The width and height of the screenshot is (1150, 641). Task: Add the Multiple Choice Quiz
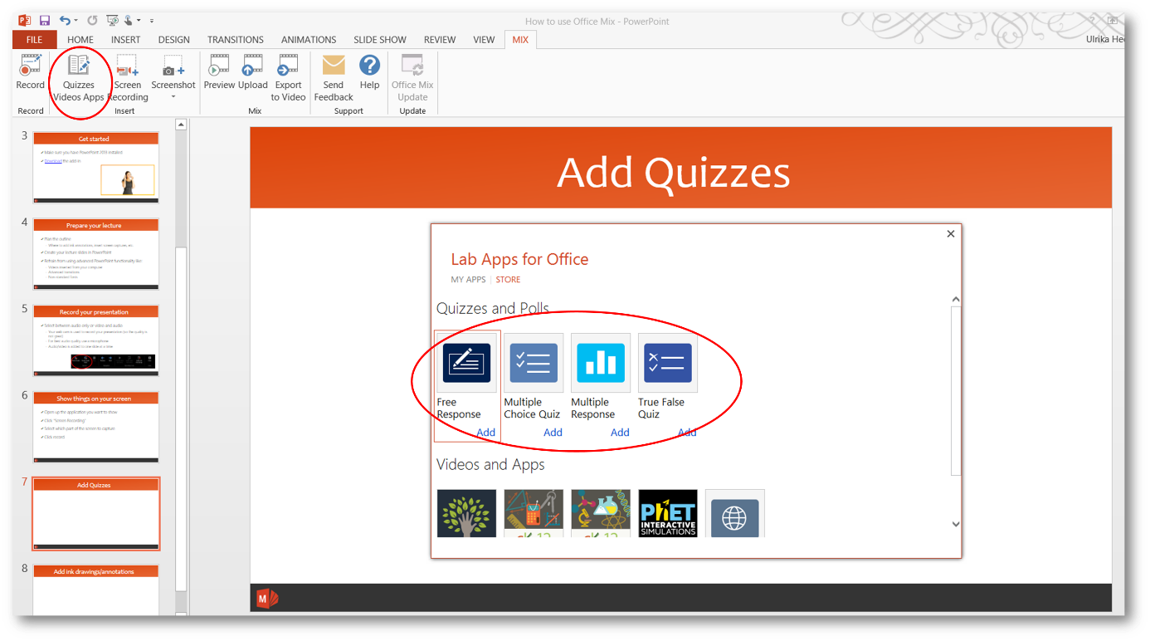pos(553,433)
